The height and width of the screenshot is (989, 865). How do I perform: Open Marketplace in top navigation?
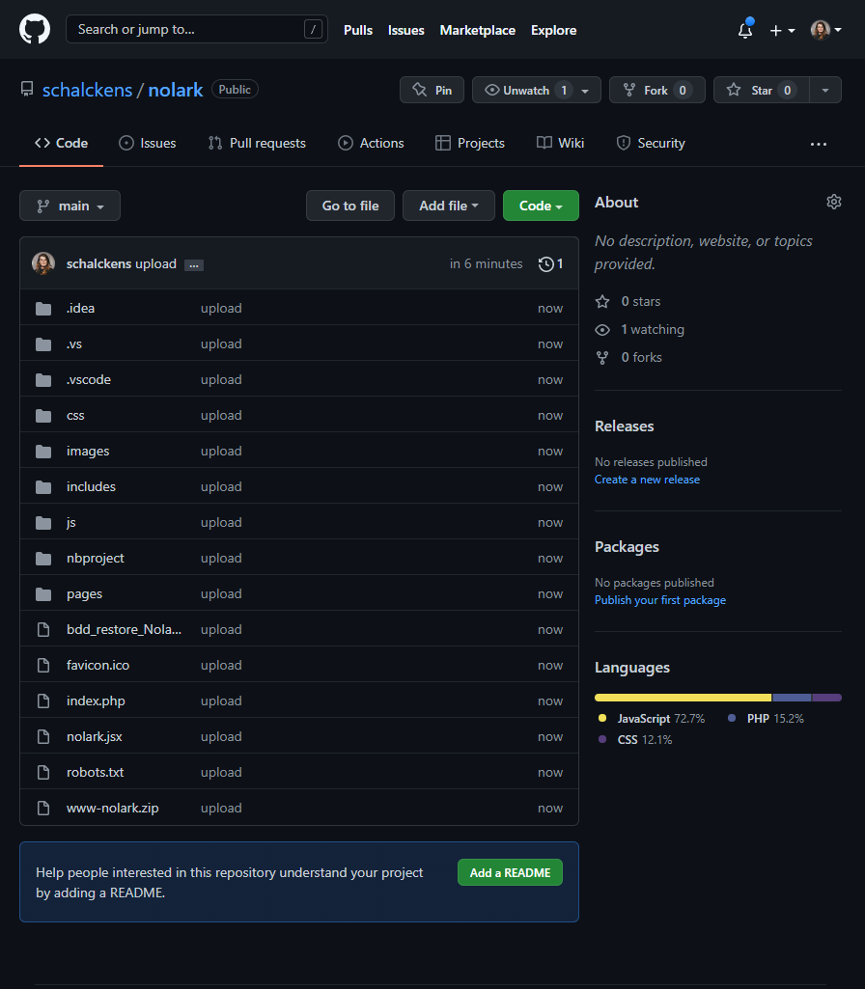tap(477, 30)
